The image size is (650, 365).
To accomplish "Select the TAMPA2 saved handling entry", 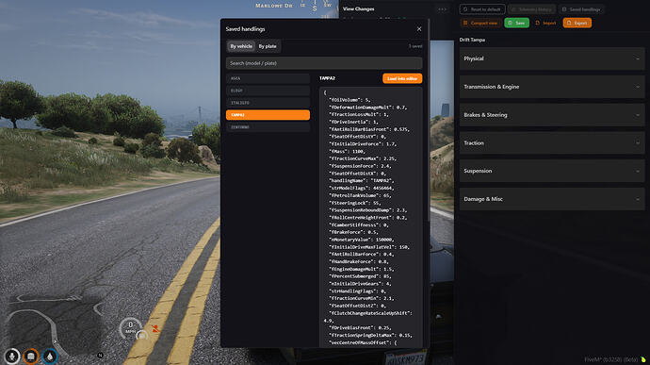I will (x=268, y=115).
